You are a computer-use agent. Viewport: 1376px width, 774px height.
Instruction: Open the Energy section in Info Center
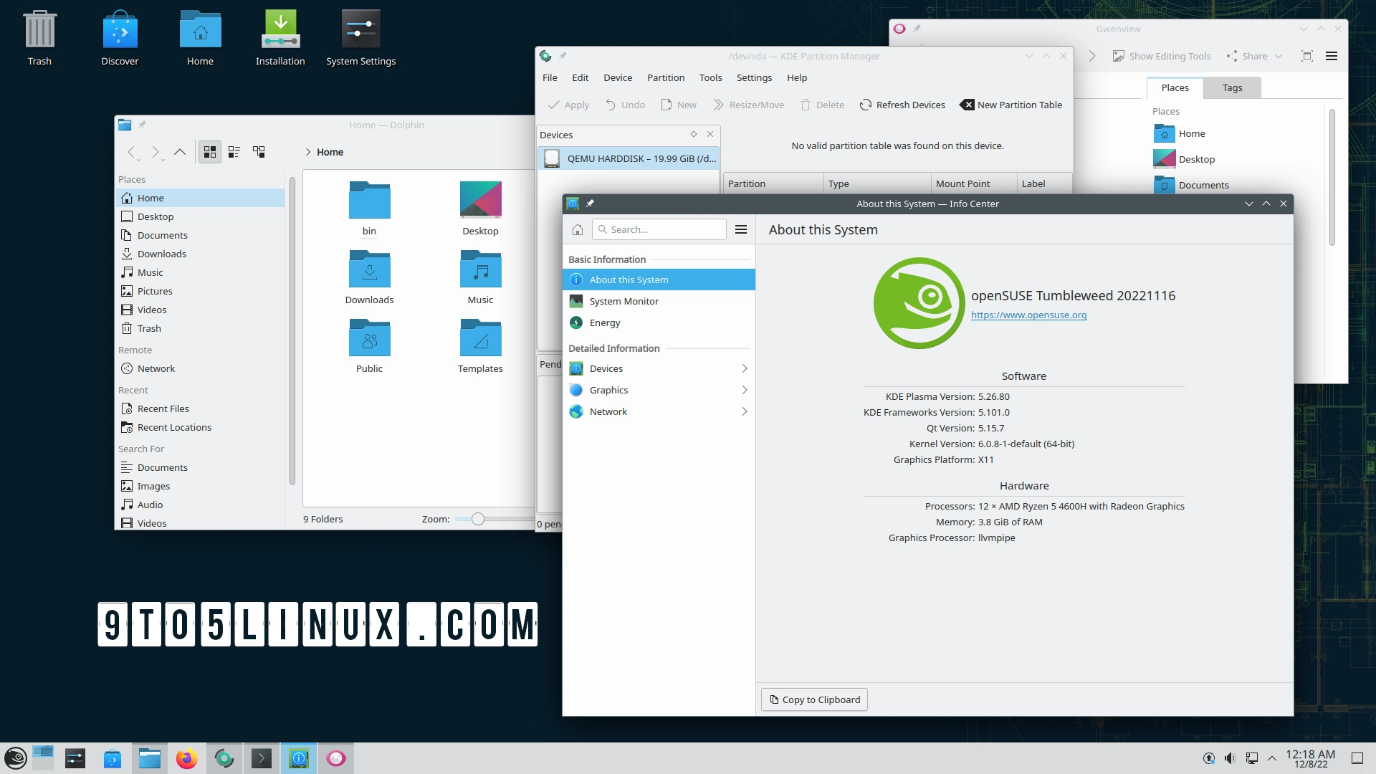(x=604, y=322)
